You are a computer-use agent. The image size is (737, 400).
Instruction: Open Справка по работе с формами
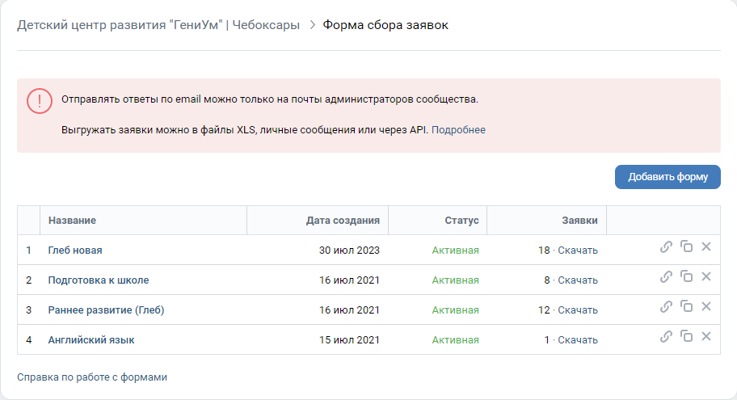pyautogui.click(x=92, y=377)
